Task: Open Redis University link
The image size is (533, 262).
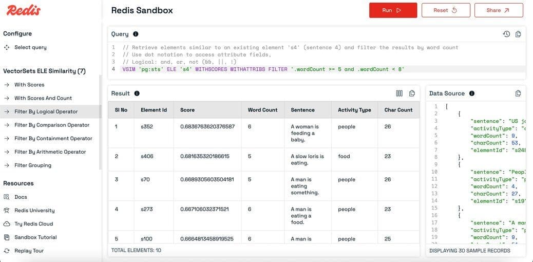Action: coord(34,210)
